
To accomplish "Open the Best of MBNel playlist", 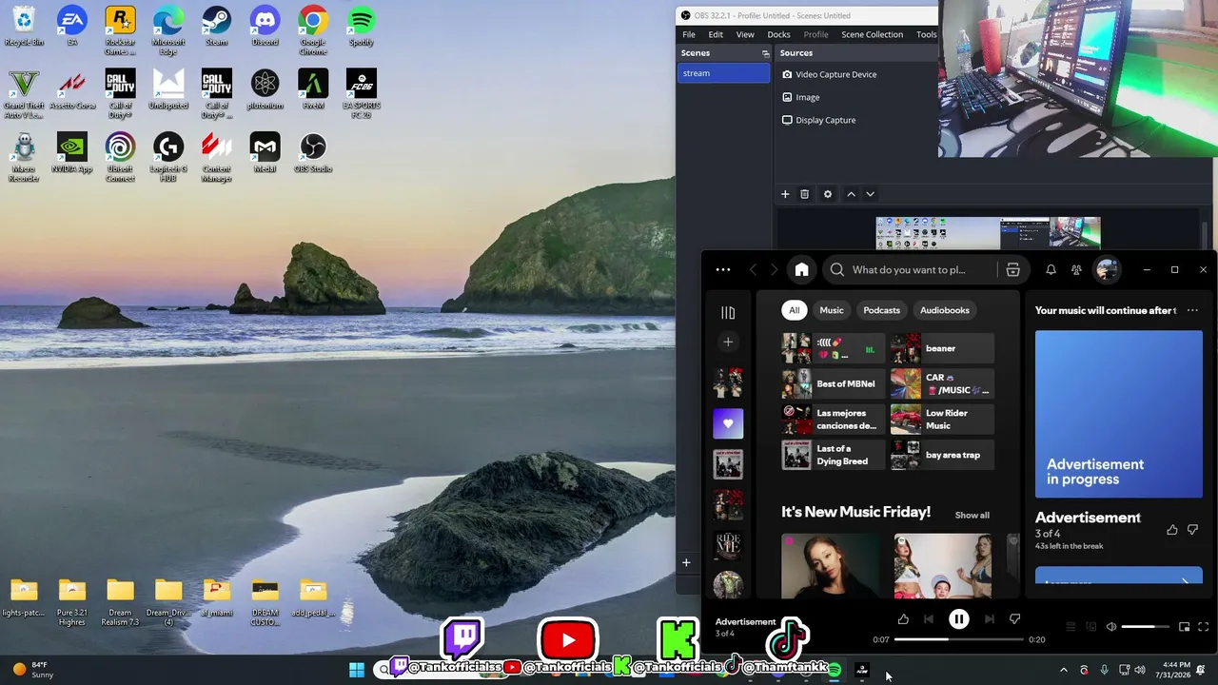I will [x=833, y=384].
